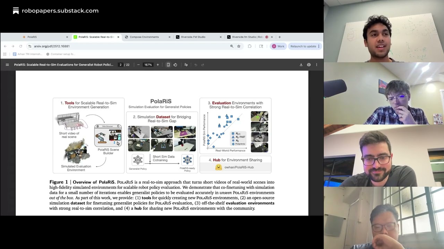
Task: Select the glasses-wearing third participant video
Action: (x=384, y=156)
